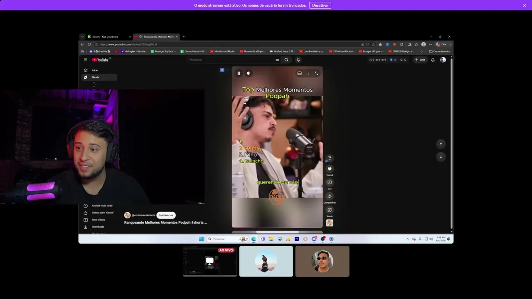The image size is (532, 299).
Task: Open the Remix option for the Short
Action: pos(330,210)
